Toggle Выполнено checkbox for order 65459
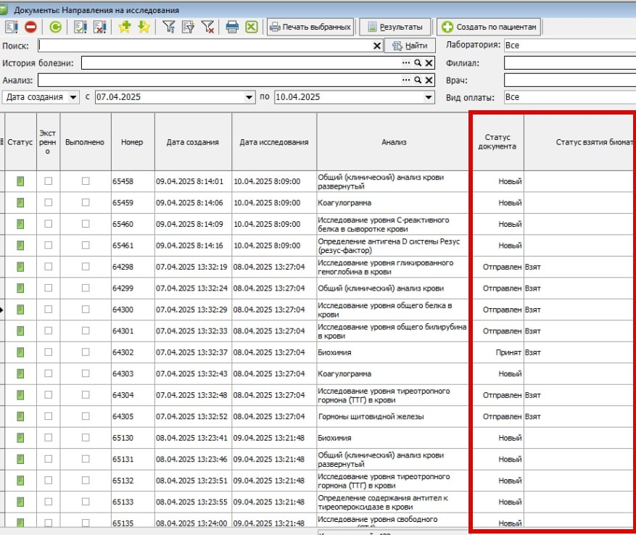636x535 pixels. [x=86, y=202]
